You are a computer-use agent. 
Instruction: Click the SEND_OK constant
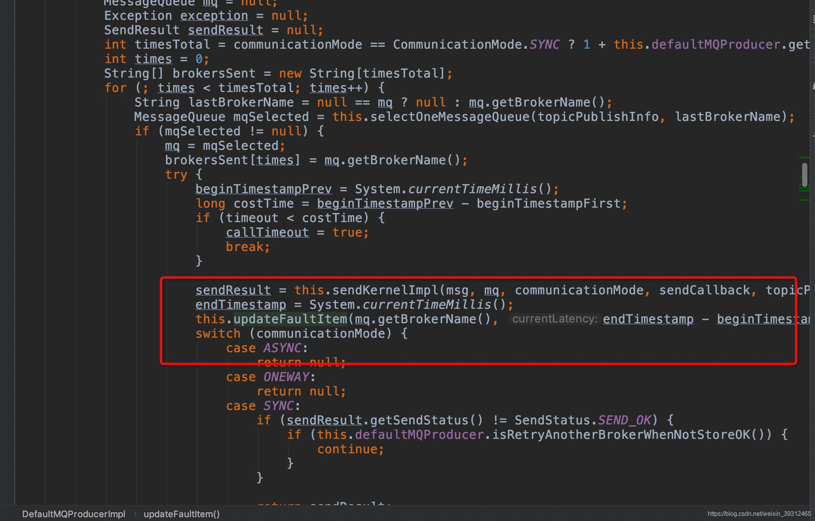click(x=625, y=420)
